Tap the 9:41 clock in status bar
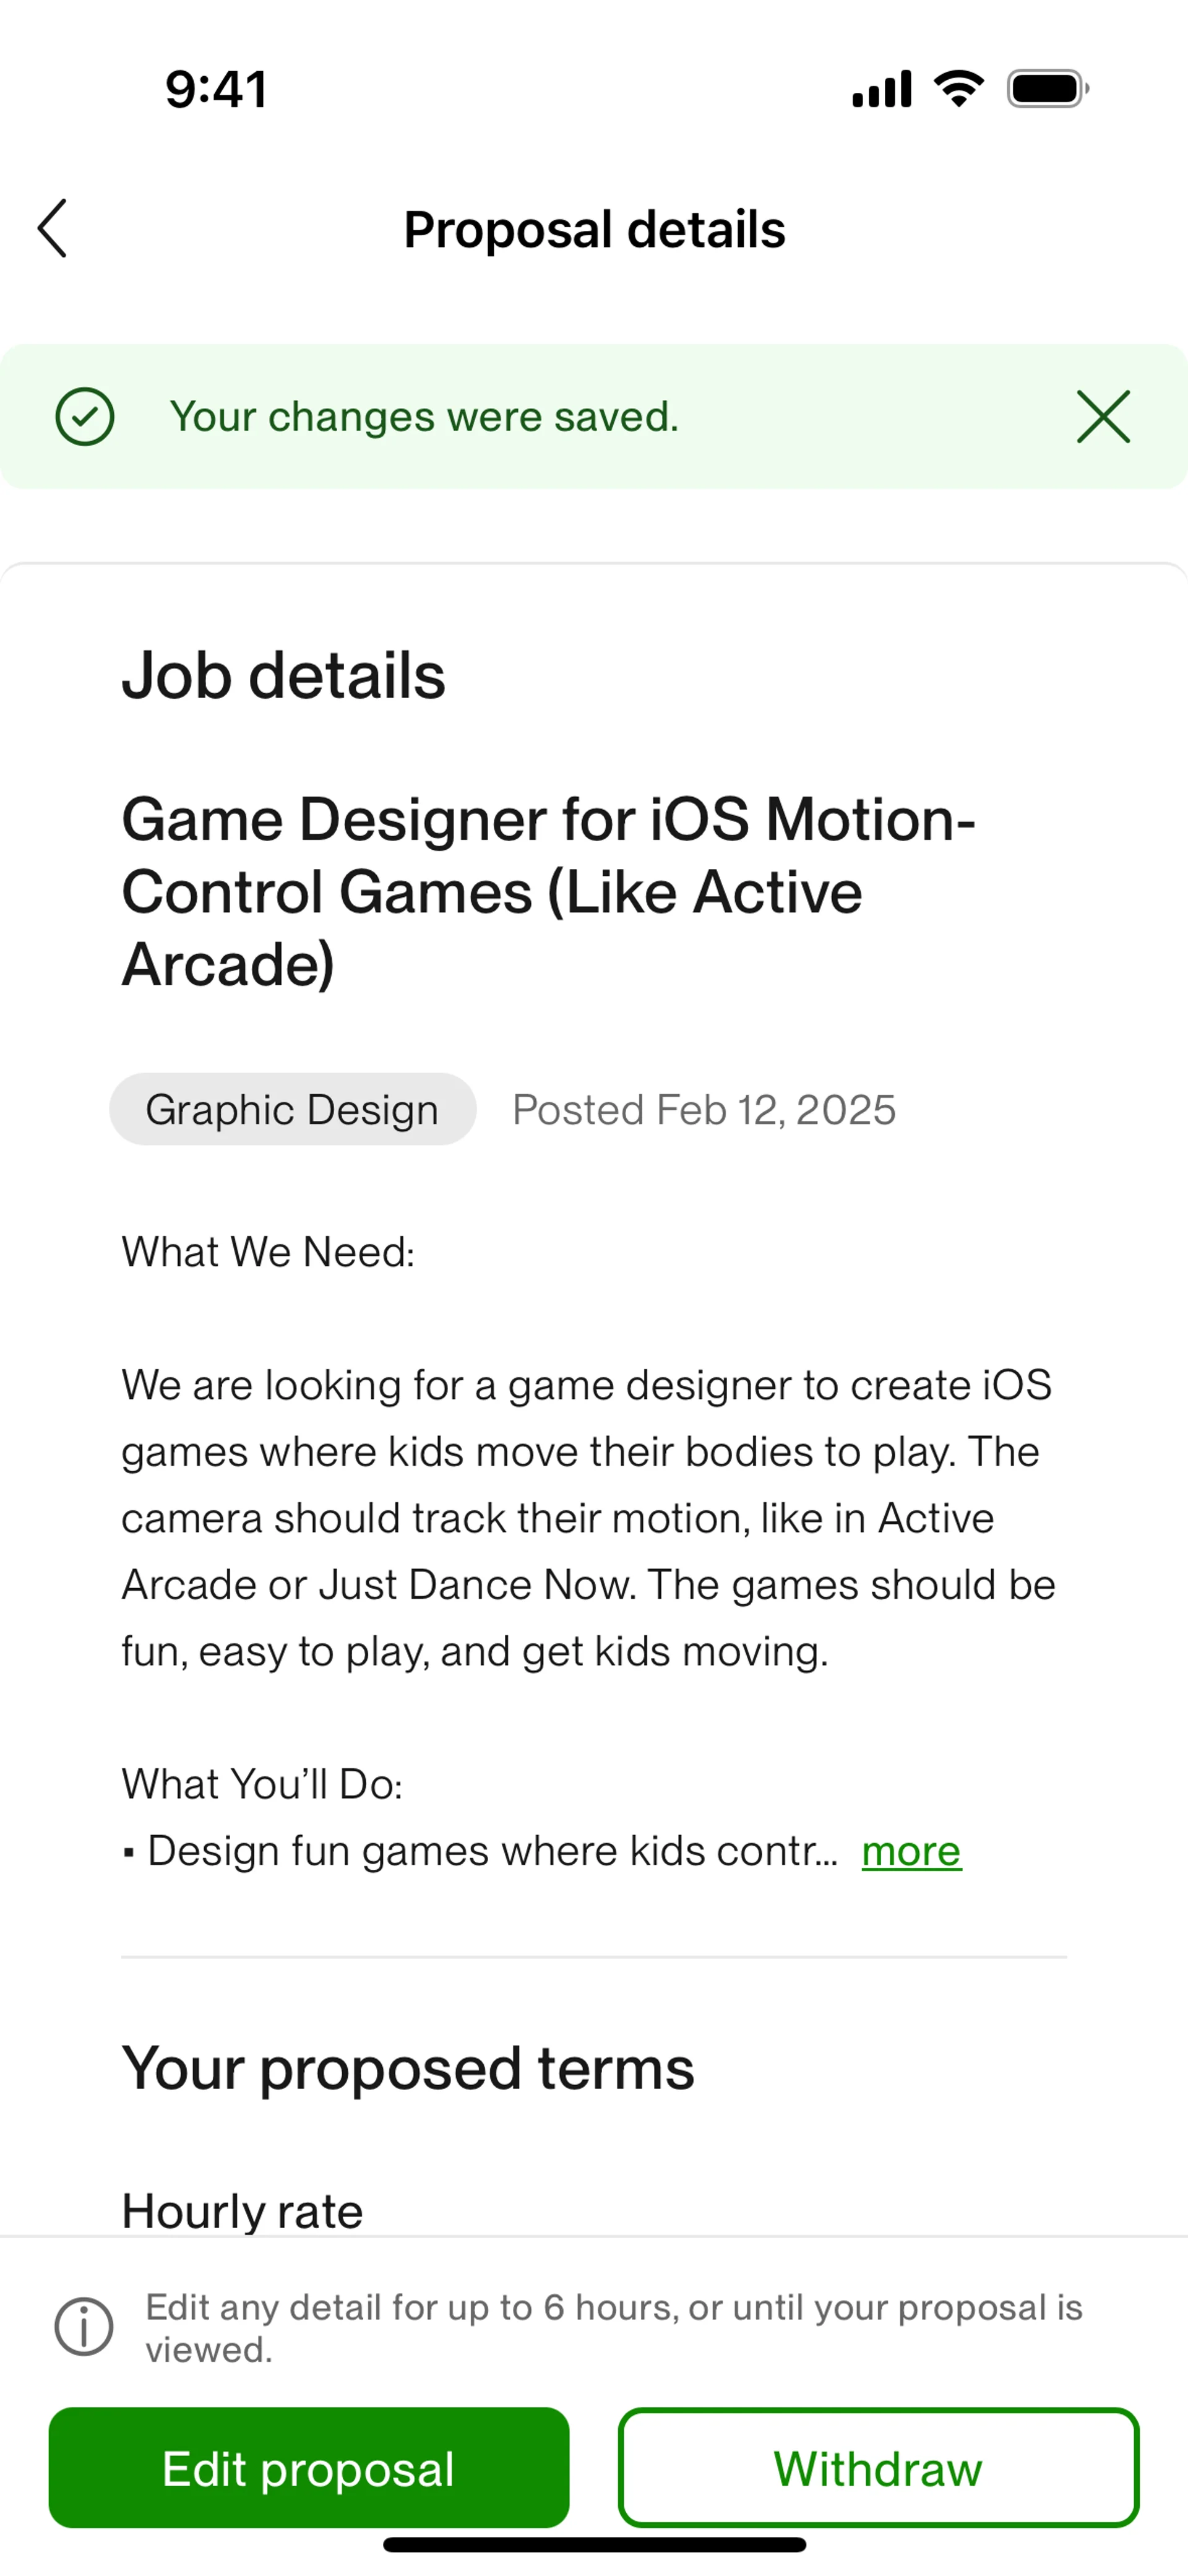The width and height of the screenshot is (1188, 2576). (216, 89)
